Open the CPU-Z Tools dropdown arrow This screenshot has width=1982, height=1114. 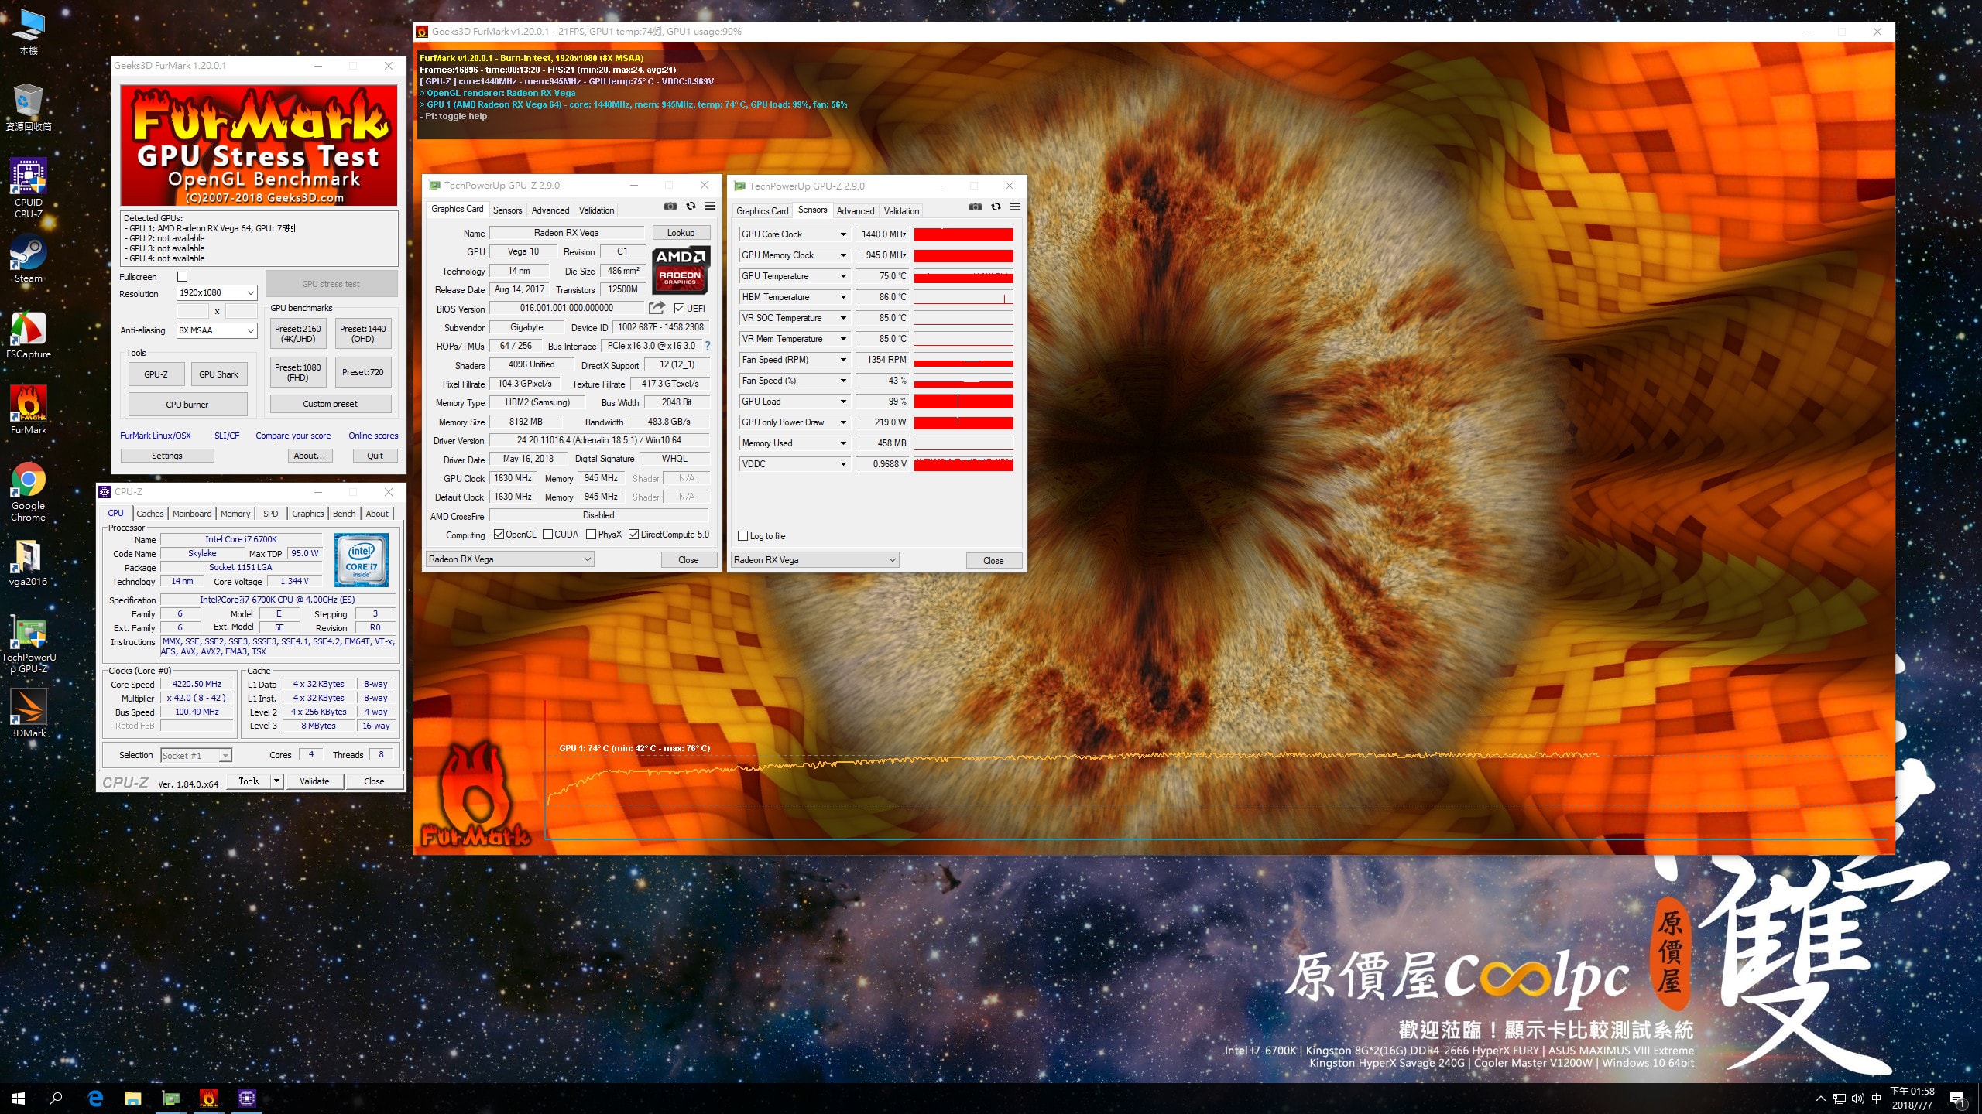pyautogui.click(x=276, y=781)
